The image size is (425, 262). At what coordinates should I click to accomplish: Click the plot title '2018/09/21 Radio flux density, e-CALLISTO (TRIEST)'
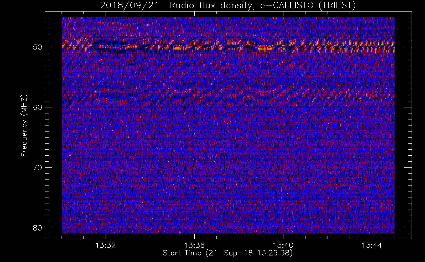click(228, 5)
